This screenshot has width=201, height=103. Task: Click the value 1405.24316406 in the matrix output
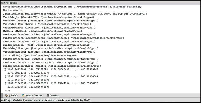(17, 69)
